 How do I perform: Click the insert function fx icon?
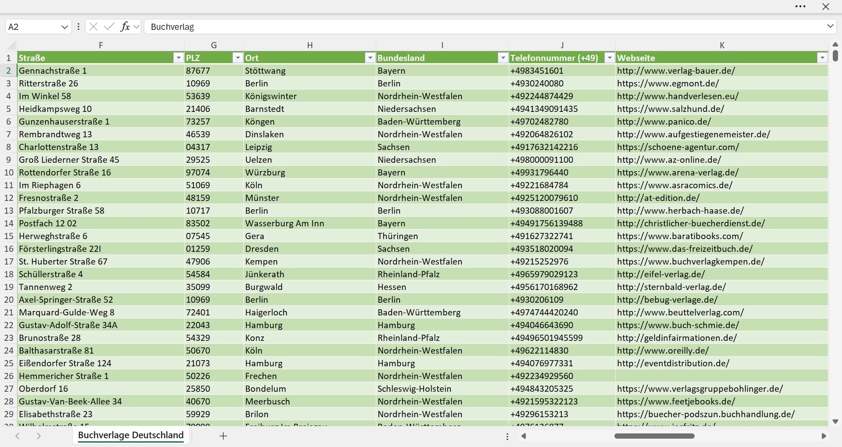click(x=125, y=27)
